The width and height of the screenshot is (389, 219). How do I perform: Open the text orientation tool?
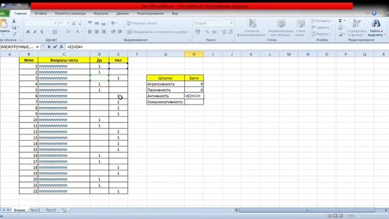pos(114,23)
